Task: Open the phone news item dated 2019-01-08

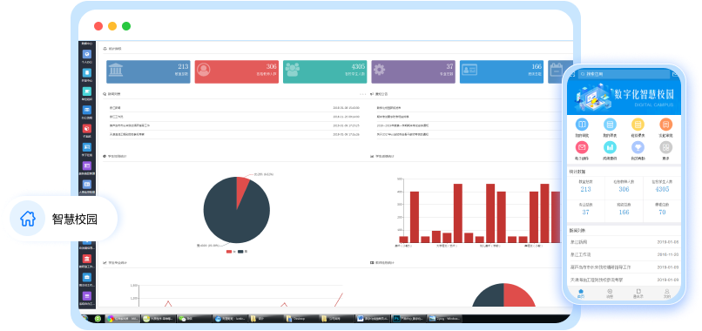Action: pos(624,242)
